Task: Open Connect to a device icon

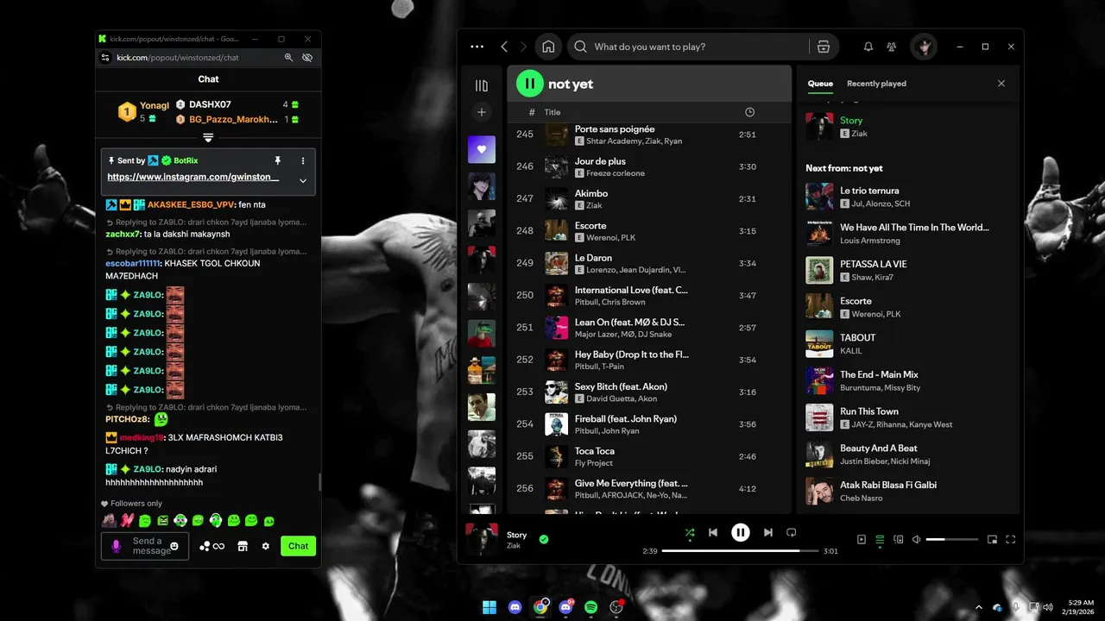Action: pos(899,540)
